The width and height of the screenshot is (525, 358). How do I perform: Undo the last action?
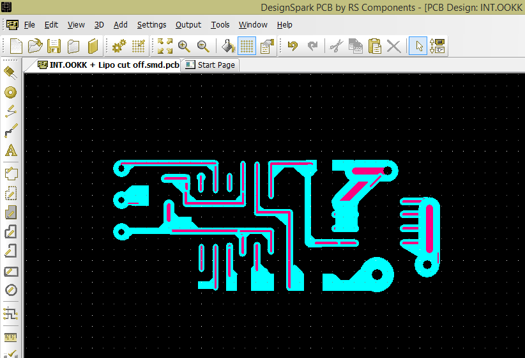(x=293, y=46)
